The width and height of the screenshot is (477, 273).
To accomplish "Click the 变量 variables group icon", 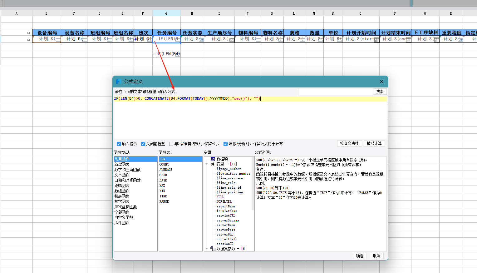I will 213,164.
